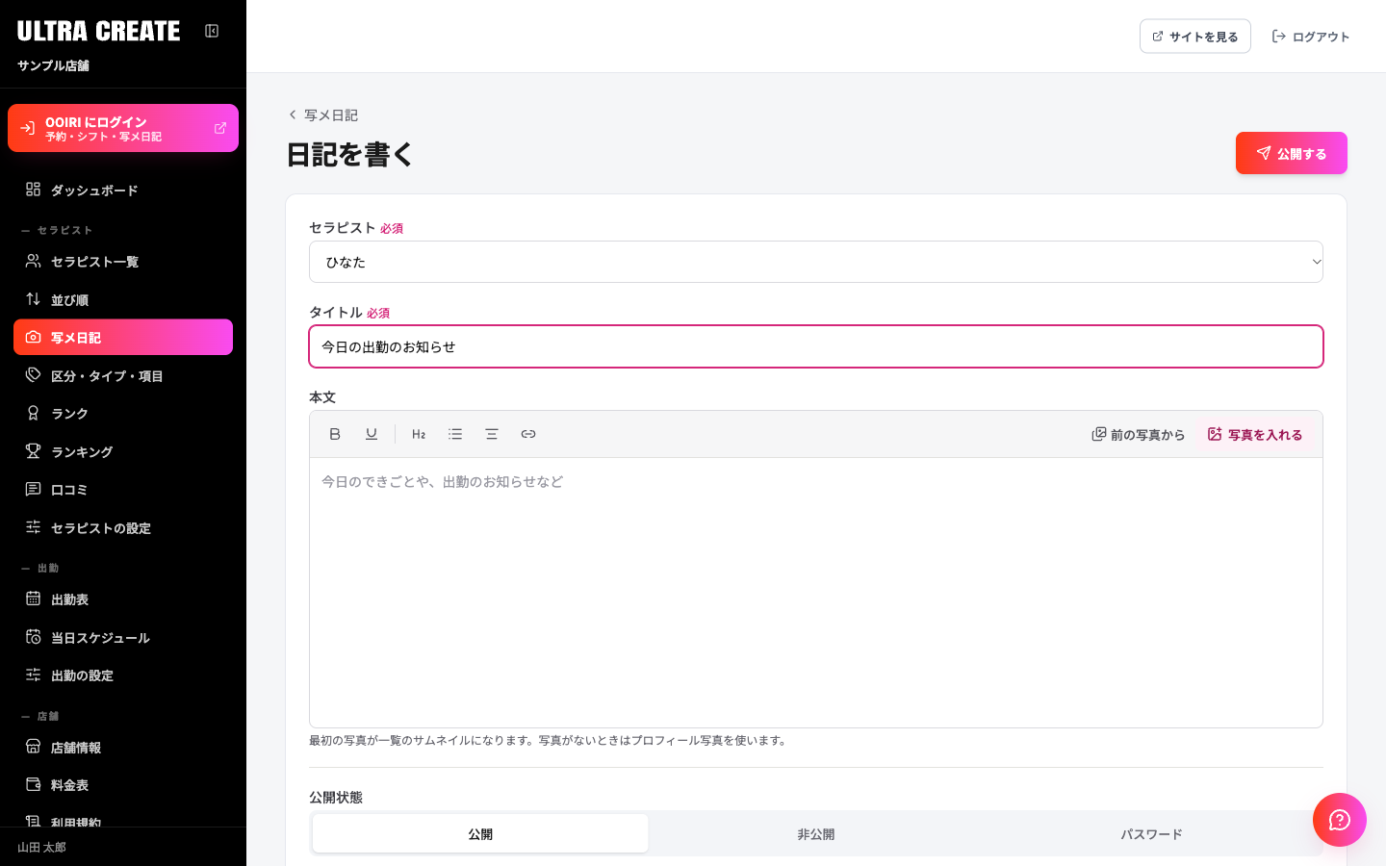Center-align text in the editor toolbar
Viewport: 1386px width, 866px height.
492,434
